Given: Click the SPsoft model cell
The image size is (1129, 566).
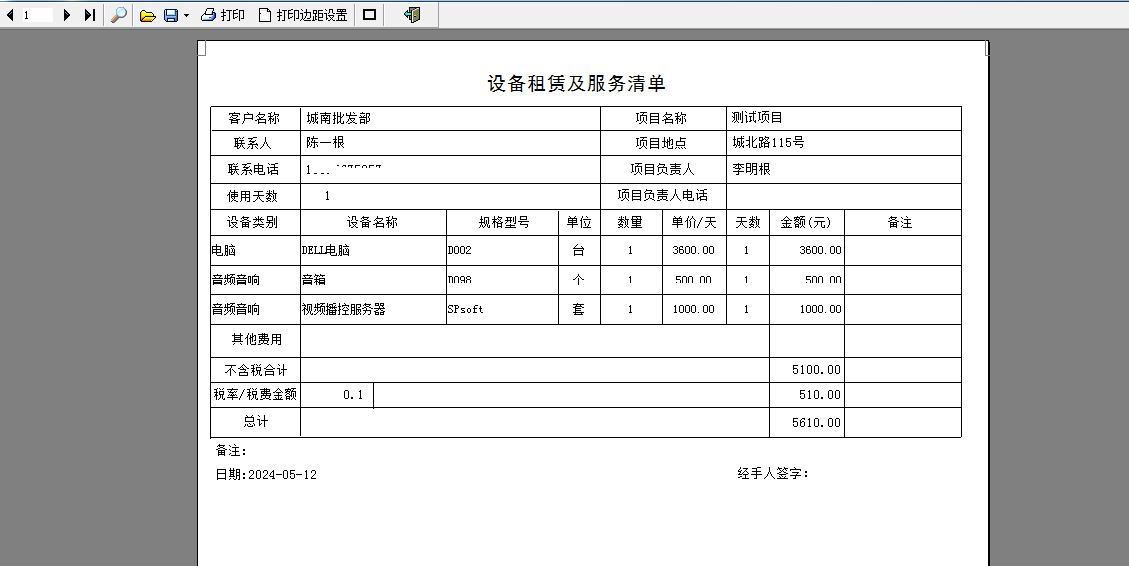Looking at the screenshot, I should click(x=502, y=309).
